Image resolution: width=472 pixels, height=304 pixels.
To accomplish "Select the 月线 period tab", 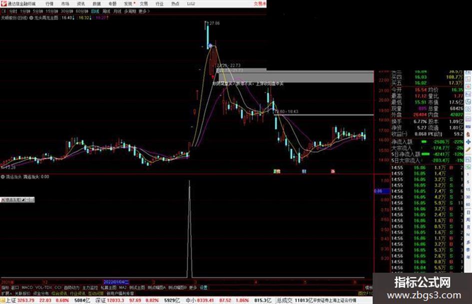I will pyautogui.click(x=117, y=11).
